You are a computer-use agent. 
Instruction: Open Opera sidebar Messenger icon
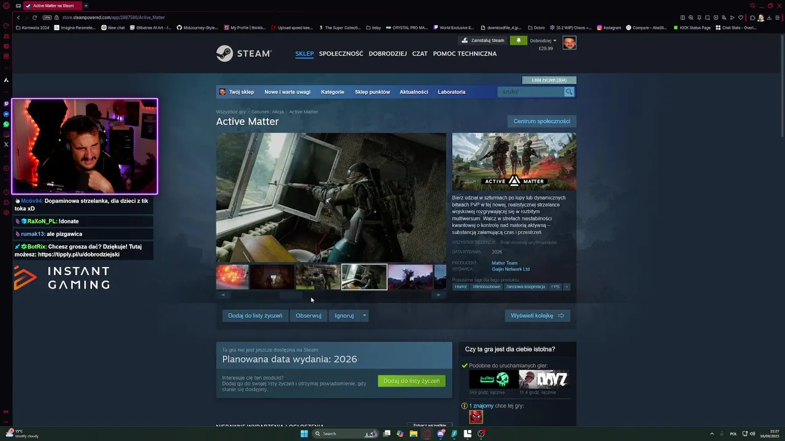pyautogui.click(x=6, y=115)
